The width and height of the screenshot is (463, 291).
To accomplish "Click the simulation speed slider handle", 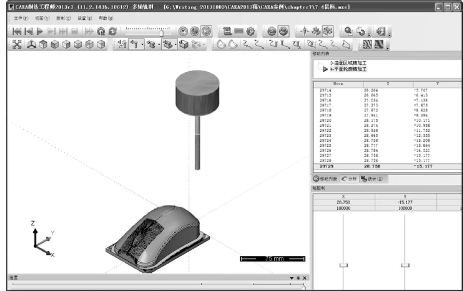I will click(161, 33).
